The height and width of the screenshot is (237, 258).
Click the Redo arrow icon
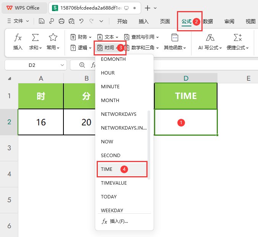click(x=91, y=21)
